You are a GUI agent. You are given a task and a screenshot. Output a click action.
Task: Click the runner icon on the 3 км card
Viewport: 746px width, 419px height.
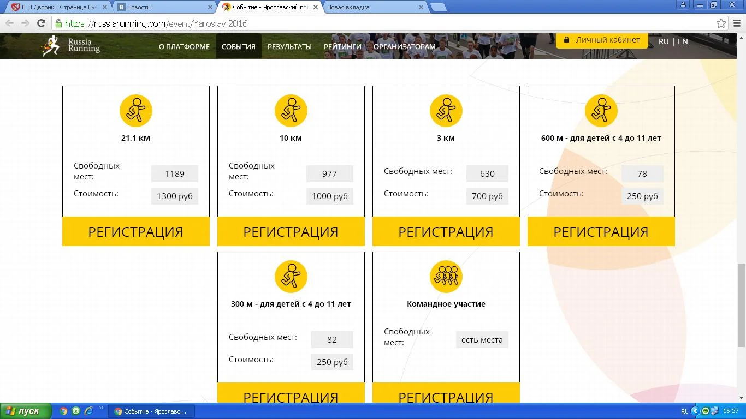pyautogui.click(x=446, y=110)
